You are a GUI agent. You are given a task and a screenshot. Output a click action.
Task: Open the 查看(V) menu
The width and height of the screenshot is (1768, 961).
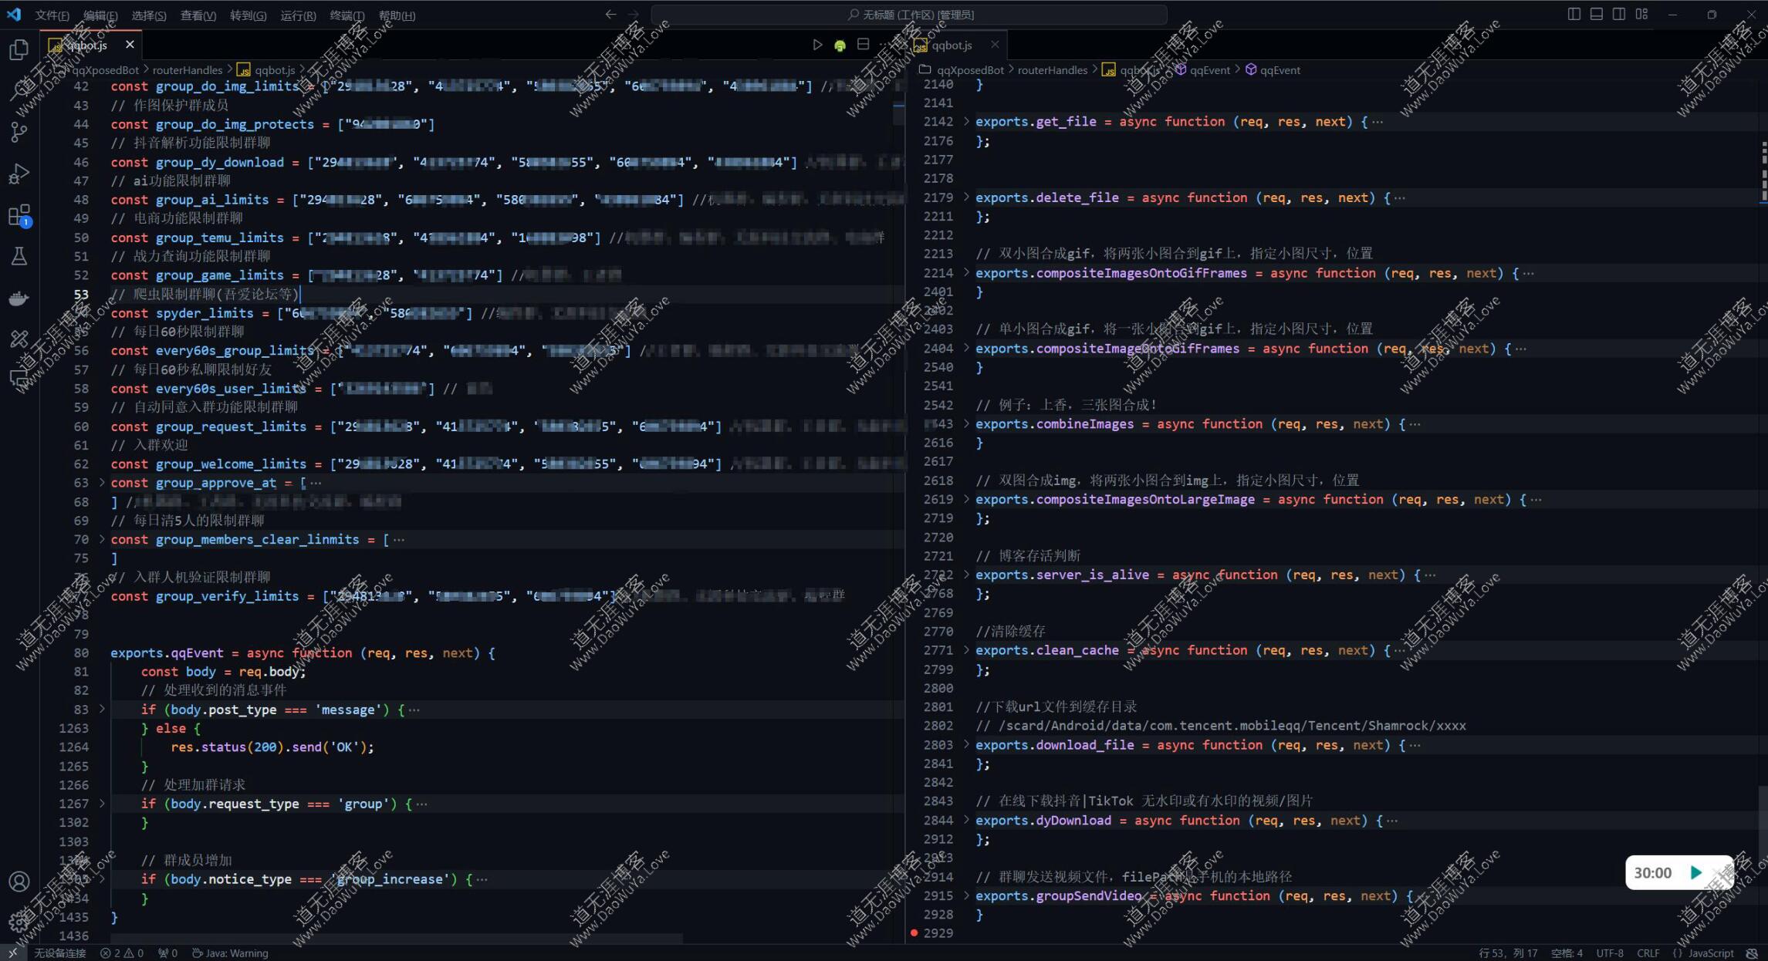coord(198,15)
